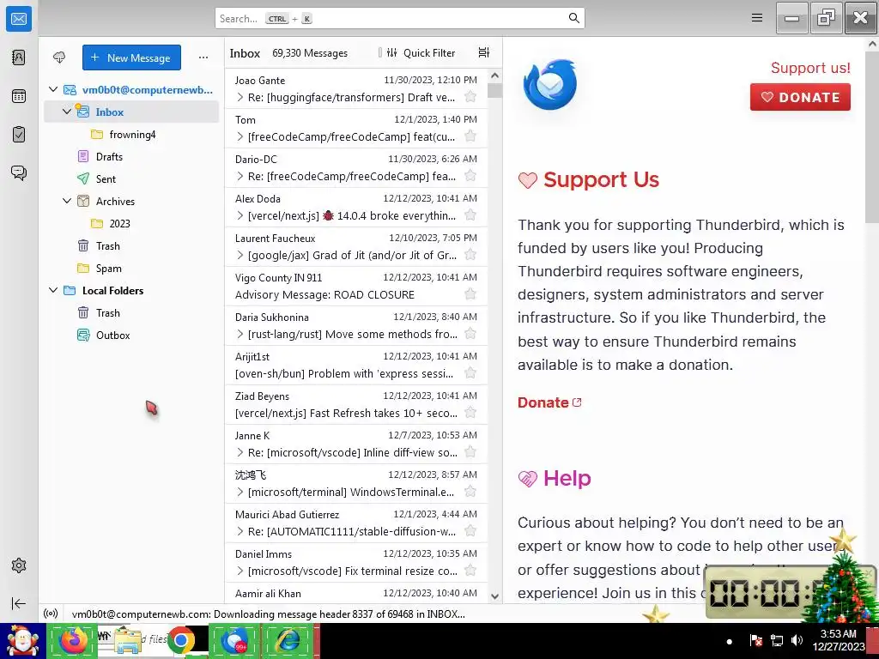The height and width of the screenshot is (659, 879).
Task: Follow the Donate link
Action: coord(549,402)
